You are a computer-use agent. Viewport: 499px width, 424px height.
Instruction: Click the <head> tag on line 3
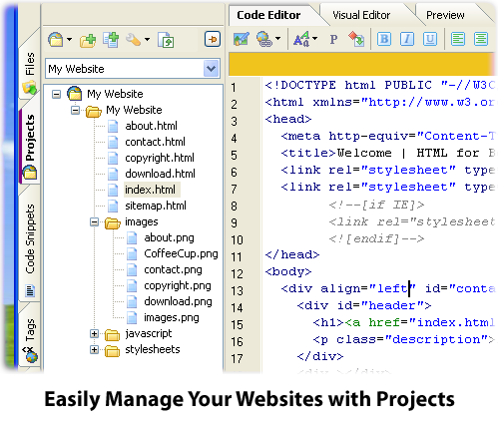pyautogui.click(x=288, y=119)
